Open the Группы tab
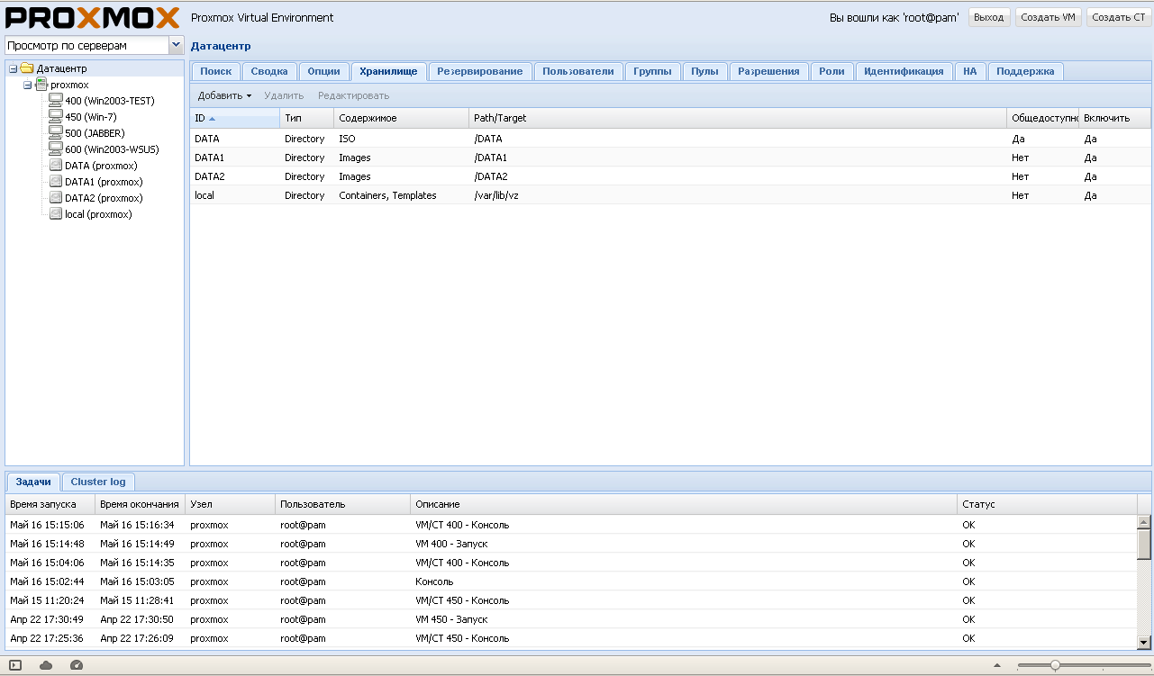Viewport: 1154px width, 676px height. coord(652,71)
